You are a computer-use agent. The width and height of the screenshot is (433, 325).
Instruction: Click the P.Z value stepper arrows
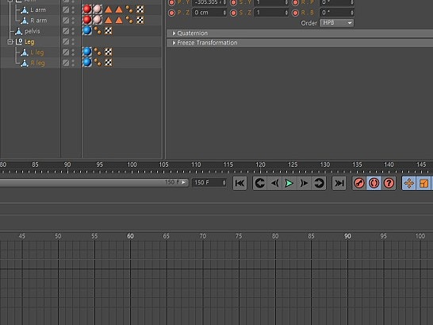coord(224,13)
